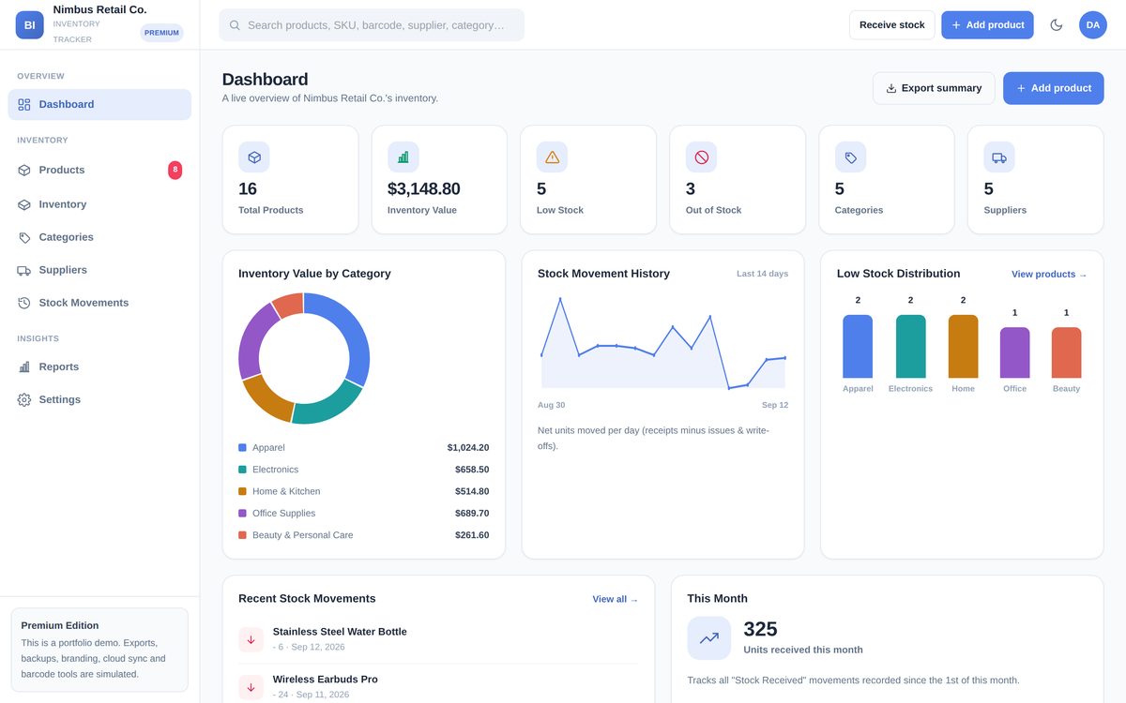
Task: Click the Wireless Earbuds Pro entry
Action: click(438, 687)
